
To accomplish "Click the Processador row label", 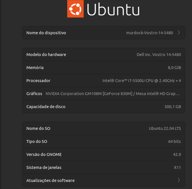I will point(38,81).
